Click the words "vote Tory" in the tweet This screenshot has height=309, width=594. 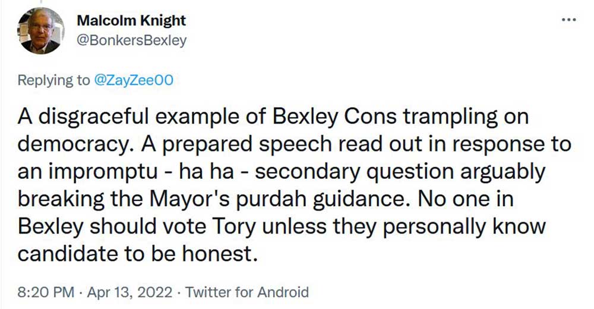click(x=216, y=226)
